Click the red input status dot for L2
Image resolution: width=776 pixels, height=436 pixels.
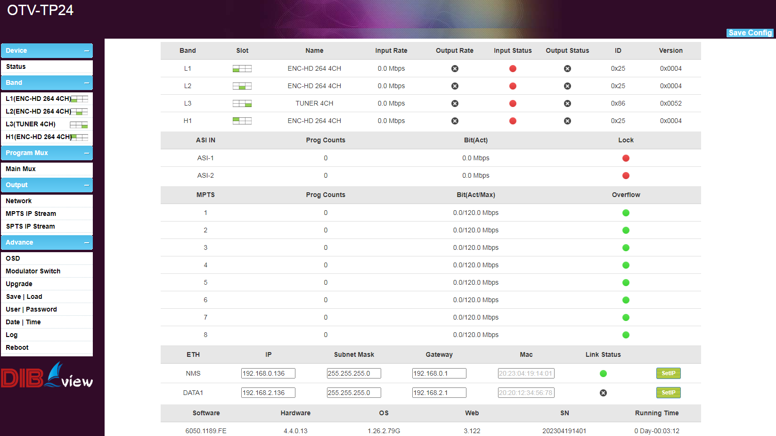click(x=513, y=86)
